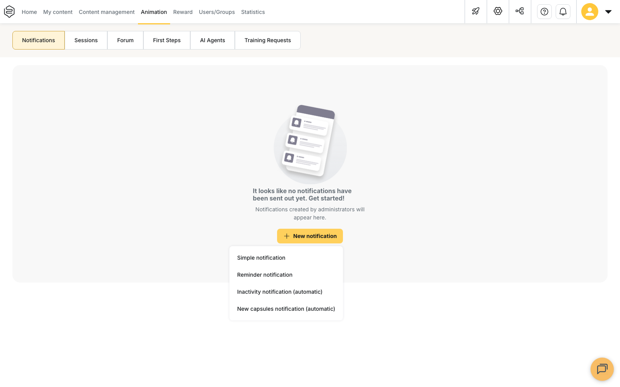This screenshot has width=620, height=387.
Task: Select the Notifications tab
Action: tap(38, 40)
